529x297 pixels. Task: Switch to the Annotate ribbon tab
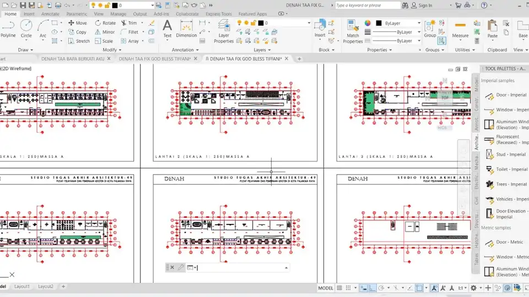[50, 14]
